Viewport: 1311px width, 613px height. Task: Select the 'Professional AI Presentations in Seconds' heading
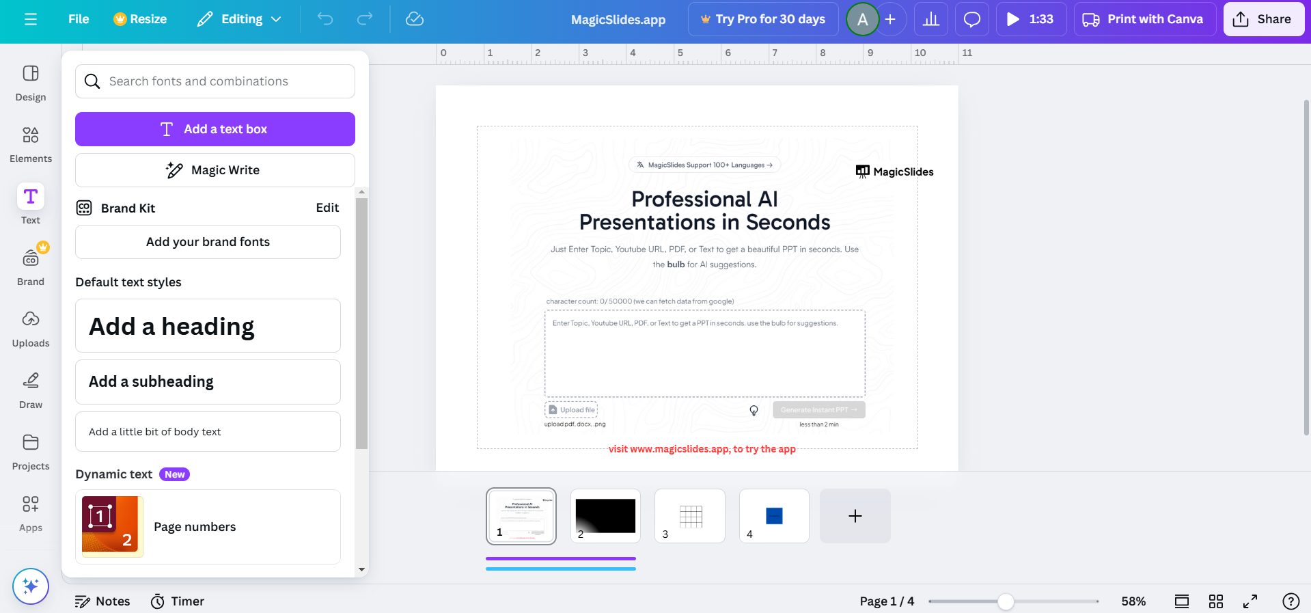click(x=705, y=210)
